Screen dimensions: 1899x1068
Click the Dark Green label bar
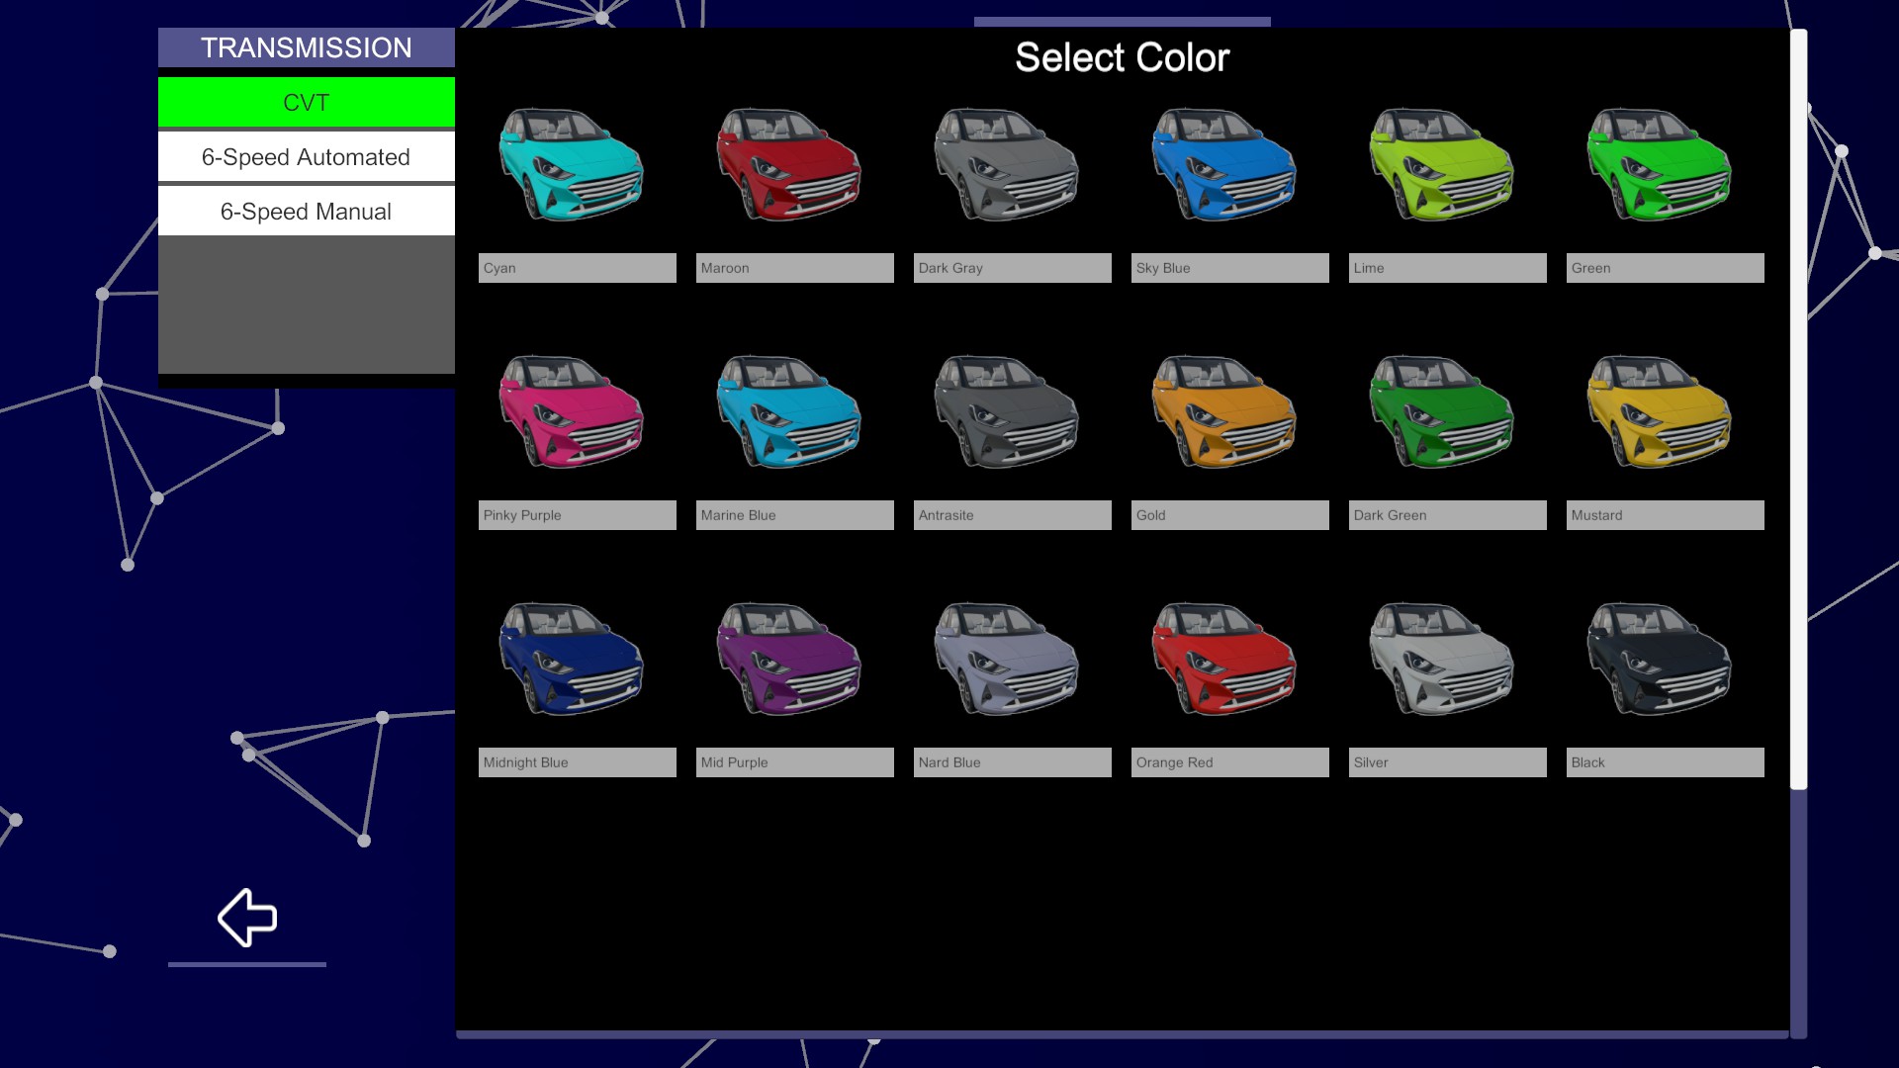[1448, 515]
